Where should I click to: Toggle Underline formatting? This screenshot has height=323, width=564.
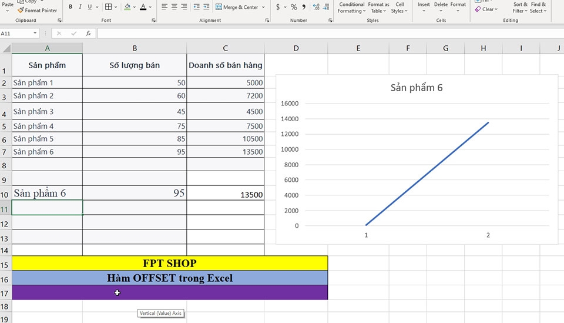pos(89,7)
